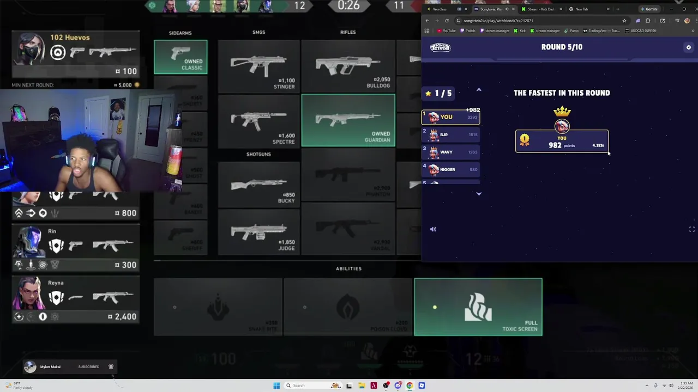Click the Chrome forward navigation arrow
Viewport: 698px width, 392px height.
[437, 21]
